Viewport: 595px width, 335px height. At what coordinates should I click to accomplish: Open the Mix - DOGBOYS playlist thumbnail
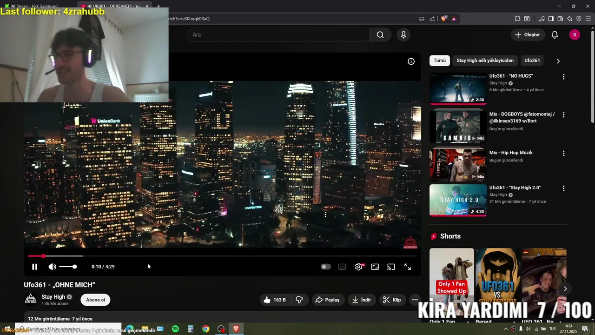[x=458, y=127]
